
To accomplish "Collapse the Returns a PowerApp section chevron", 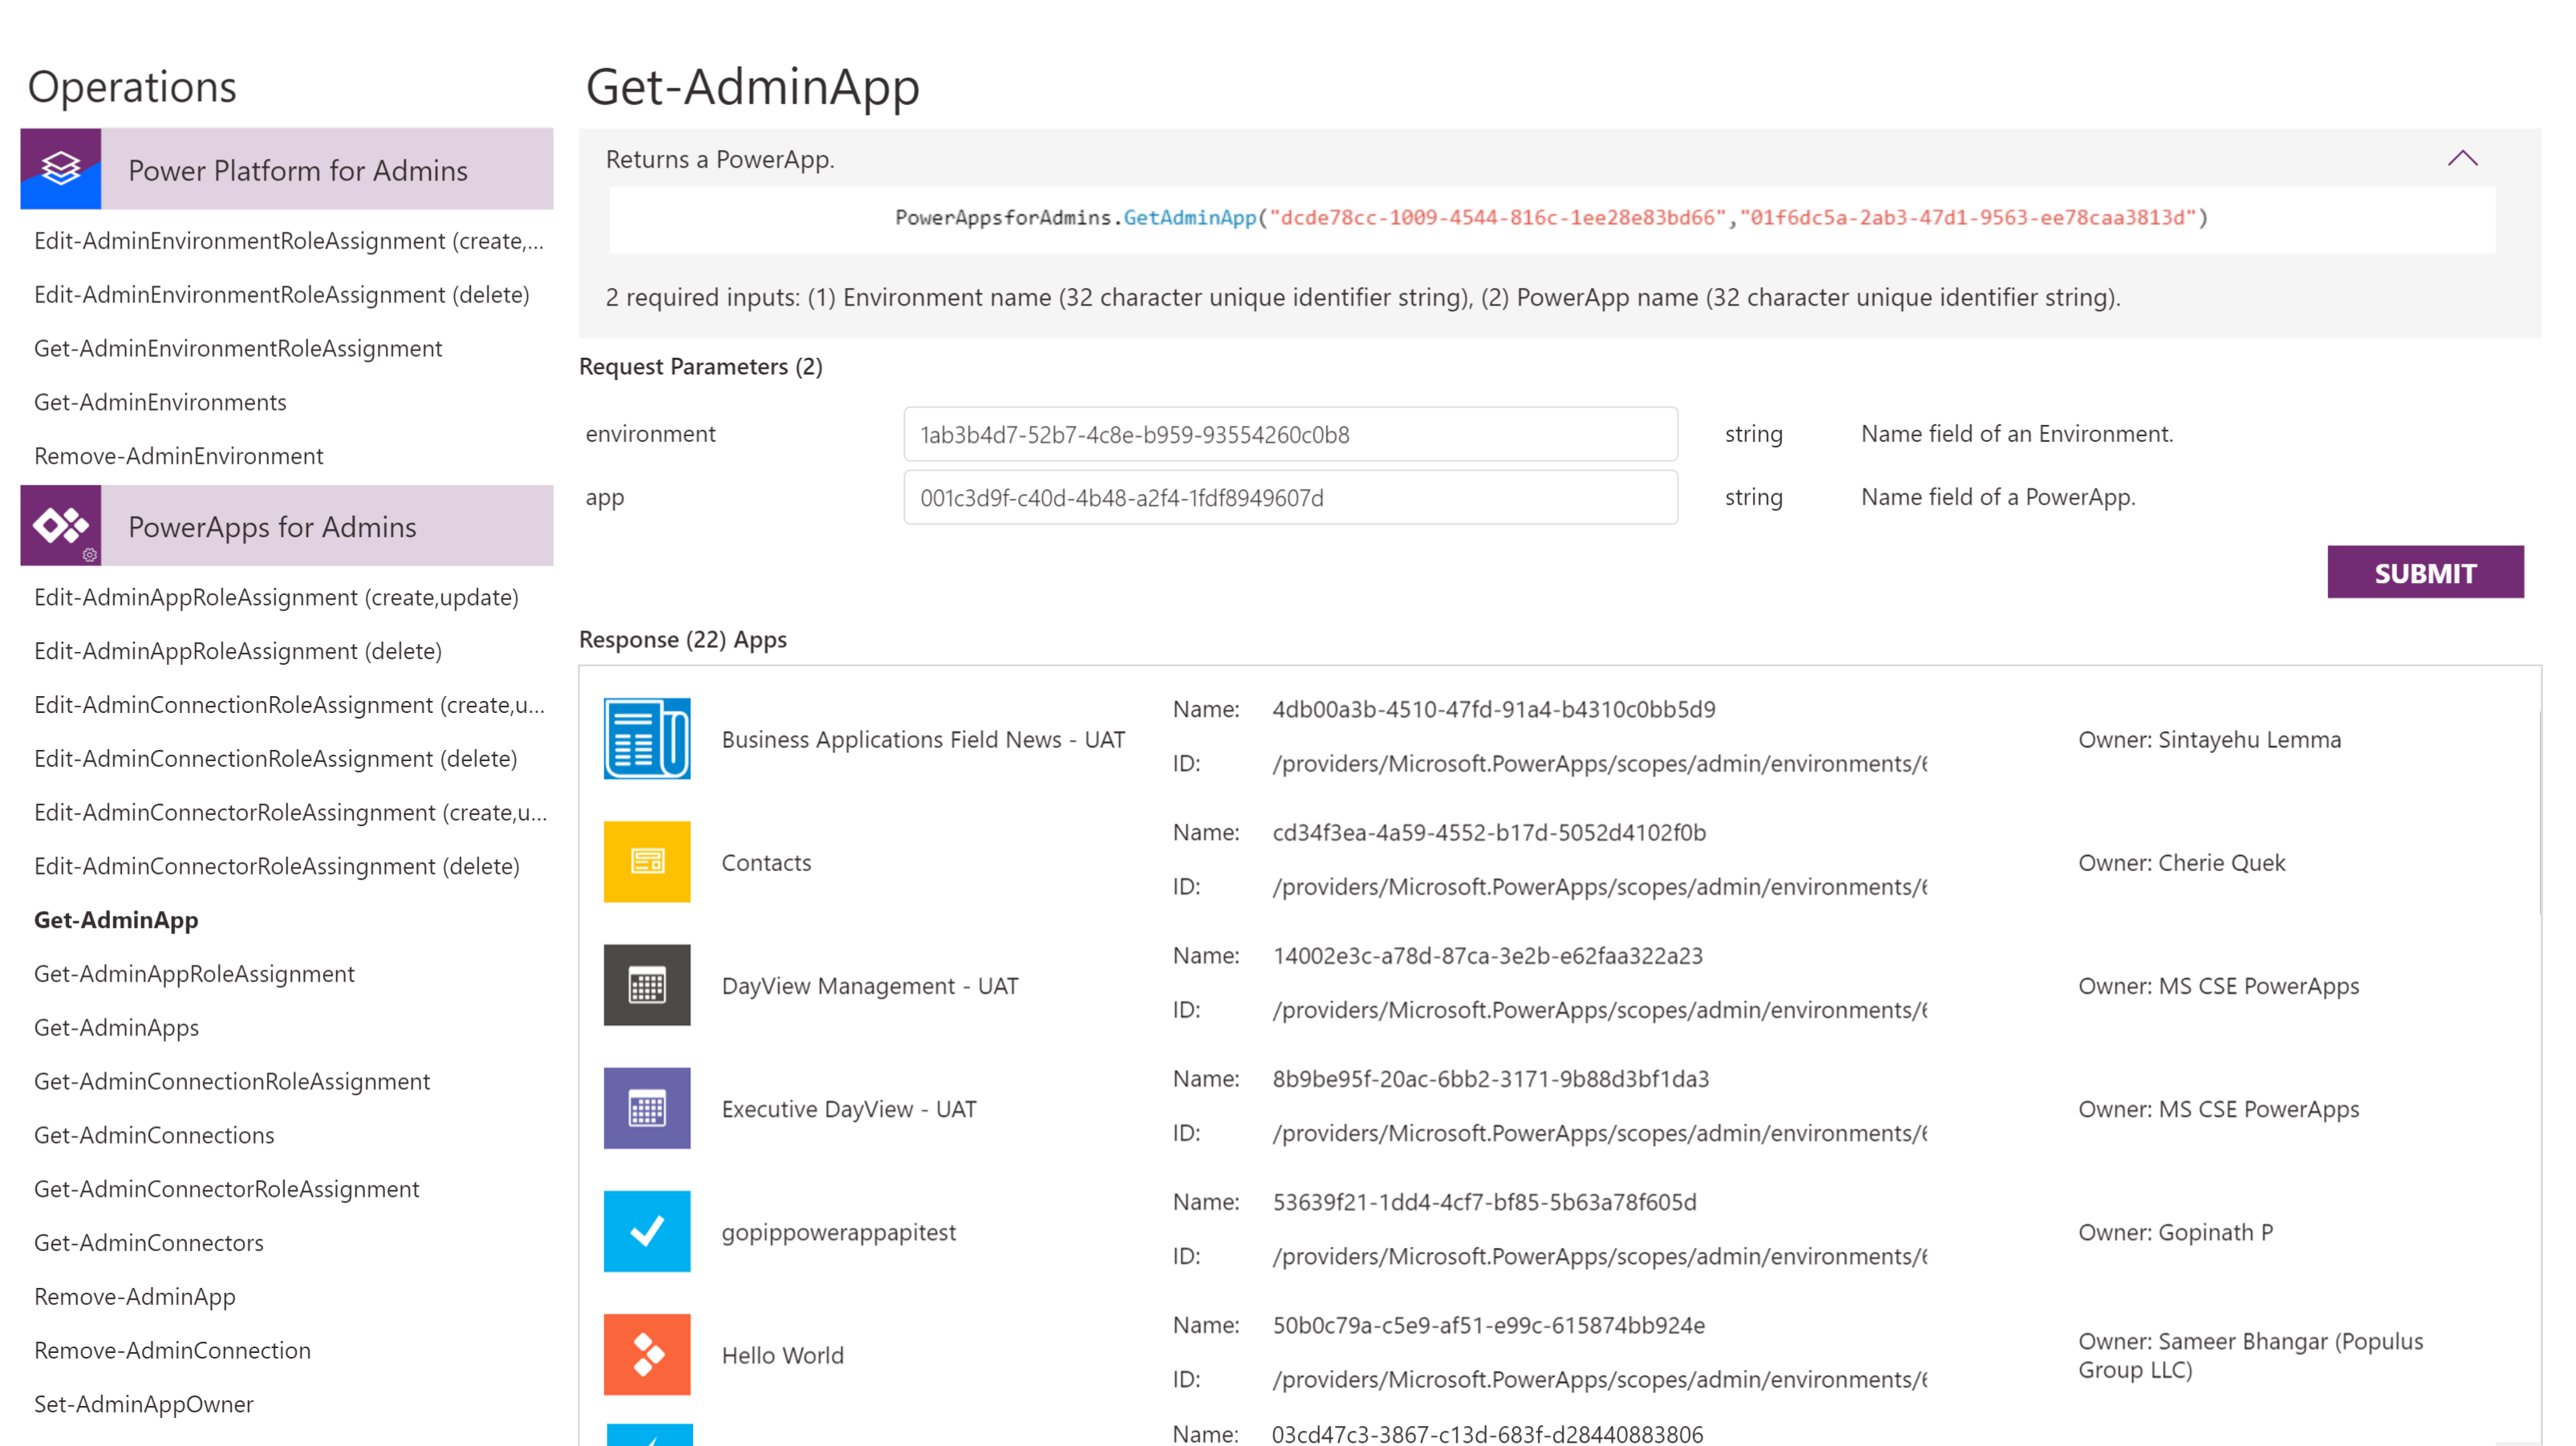I will 2463,158.
